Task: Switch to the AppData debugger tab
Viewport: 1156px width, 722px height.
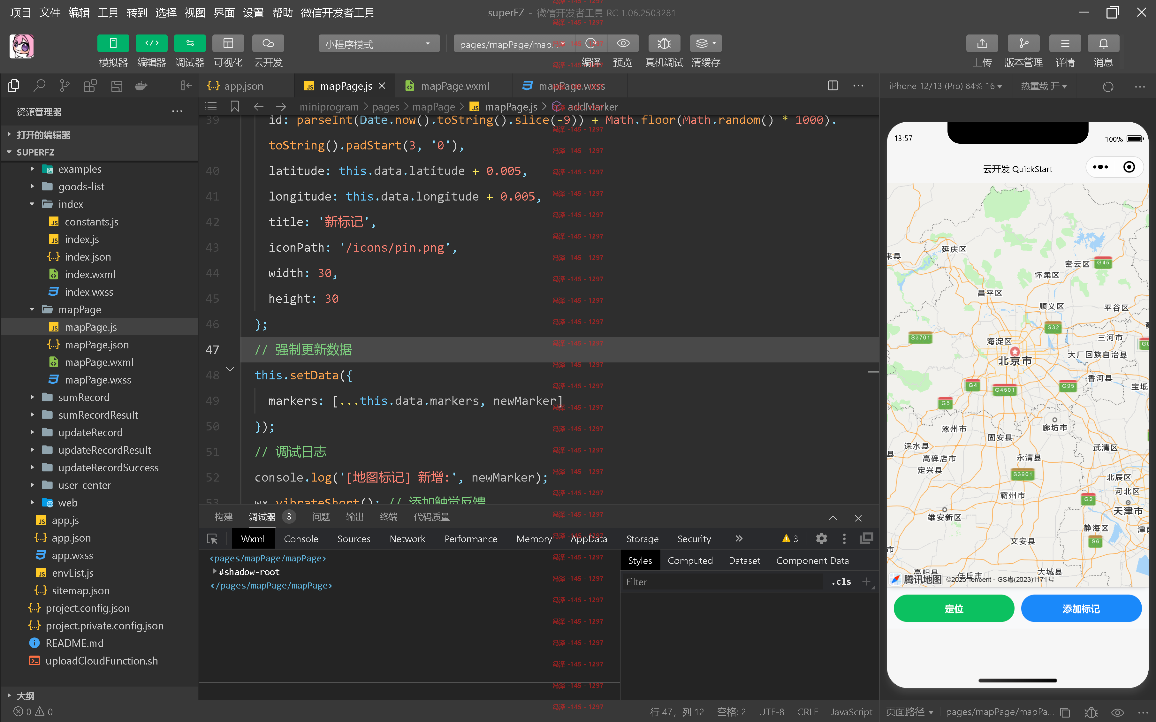Action: (x=589, y=539)
